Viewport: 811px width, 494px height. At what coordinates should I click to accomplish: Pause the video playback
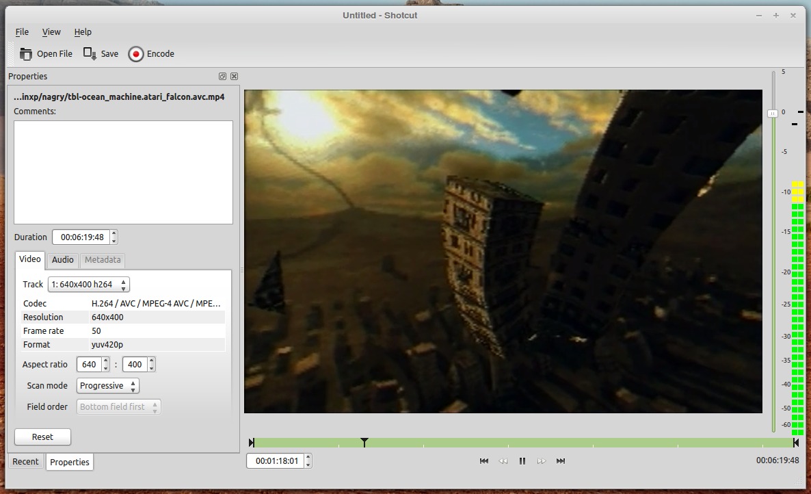click(522, 461)
